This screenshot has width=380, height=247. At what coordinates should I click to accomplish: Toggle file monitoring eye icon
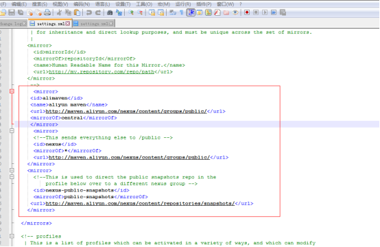pos(235,12)
